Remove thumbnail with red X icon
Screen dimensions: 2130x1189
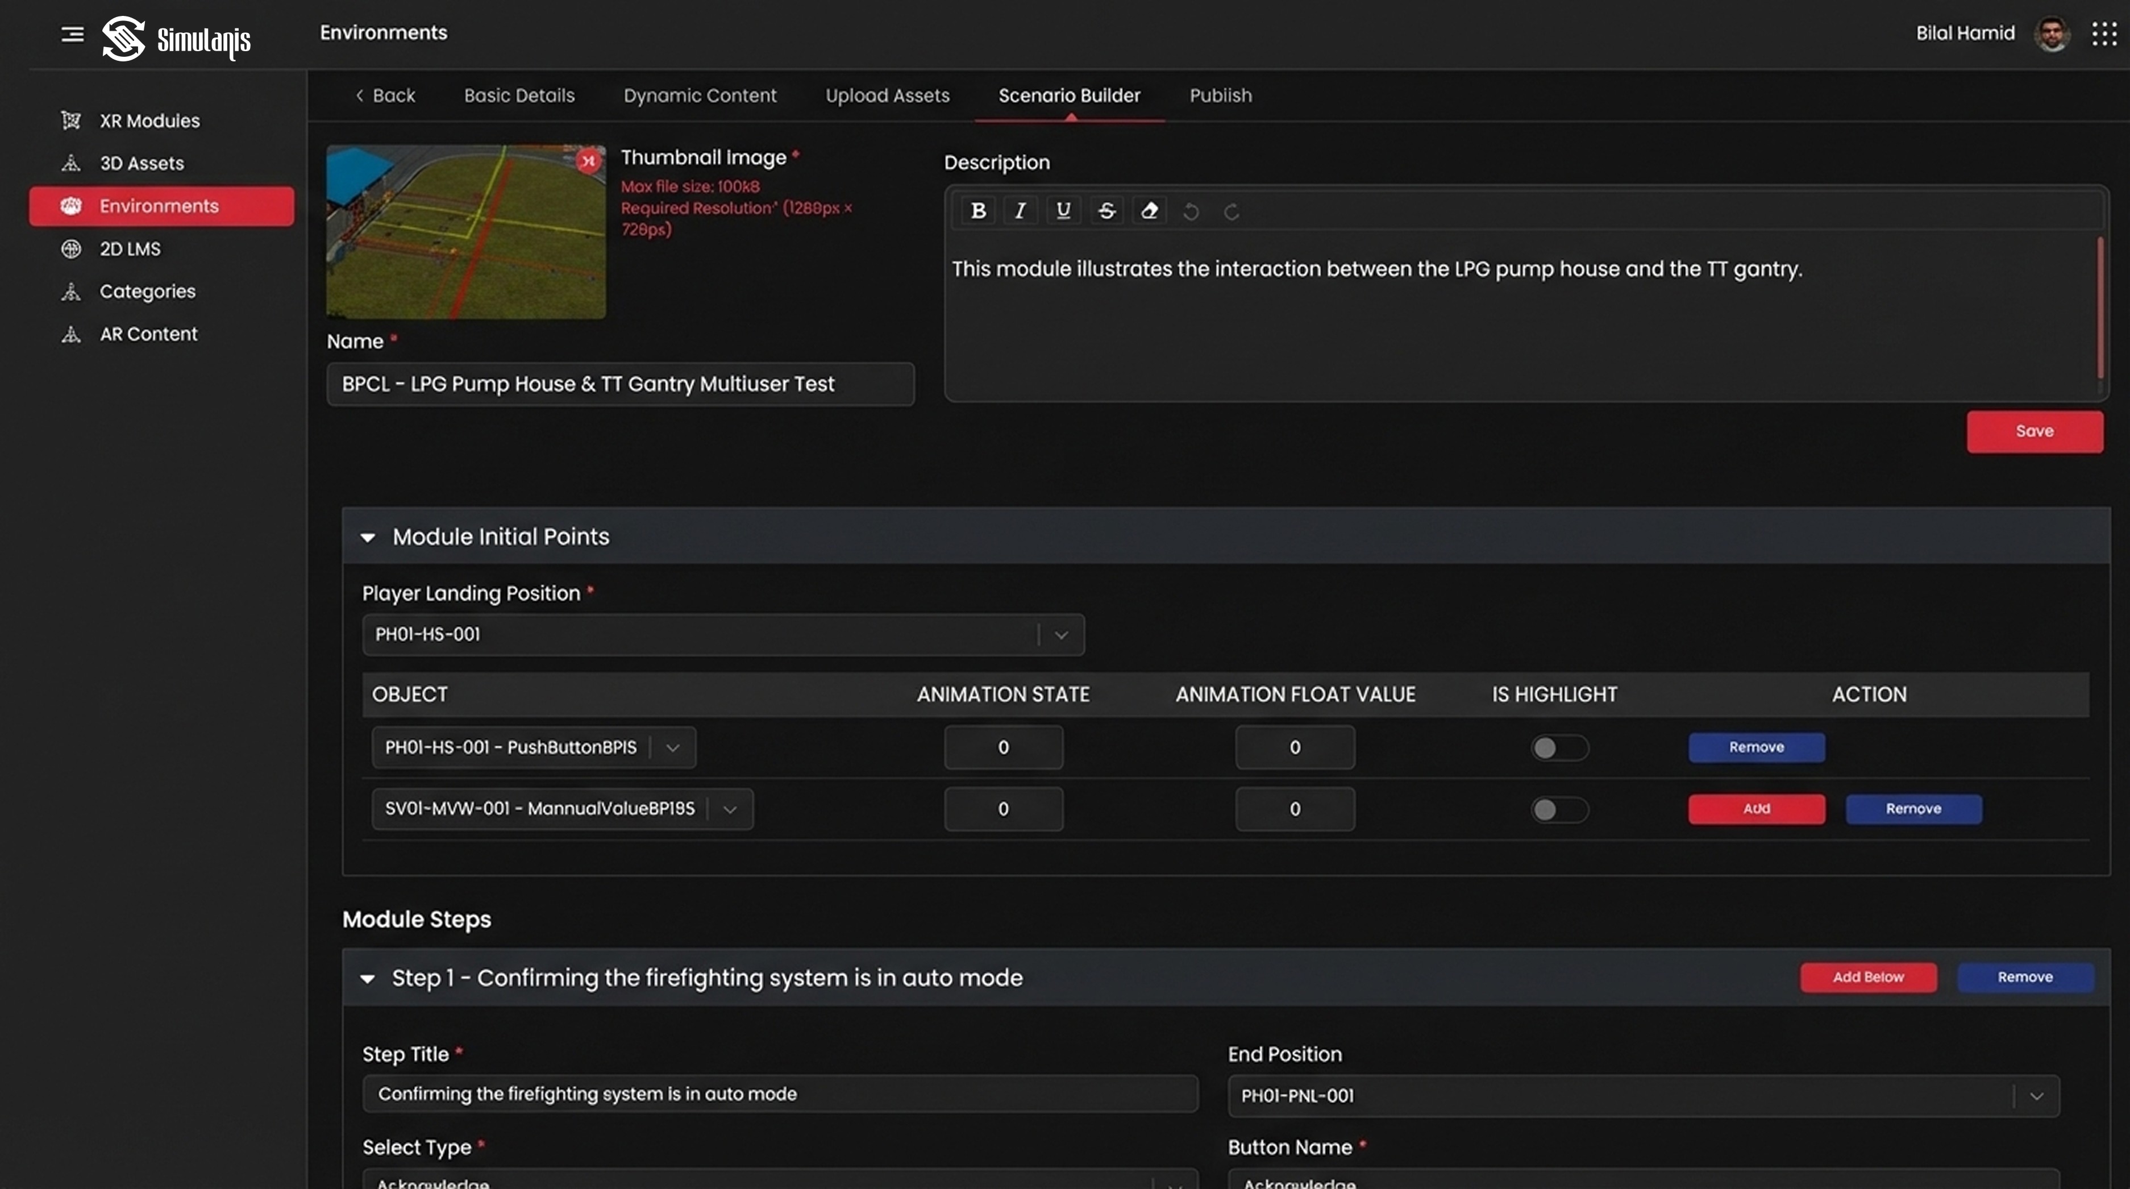point(588,160)
